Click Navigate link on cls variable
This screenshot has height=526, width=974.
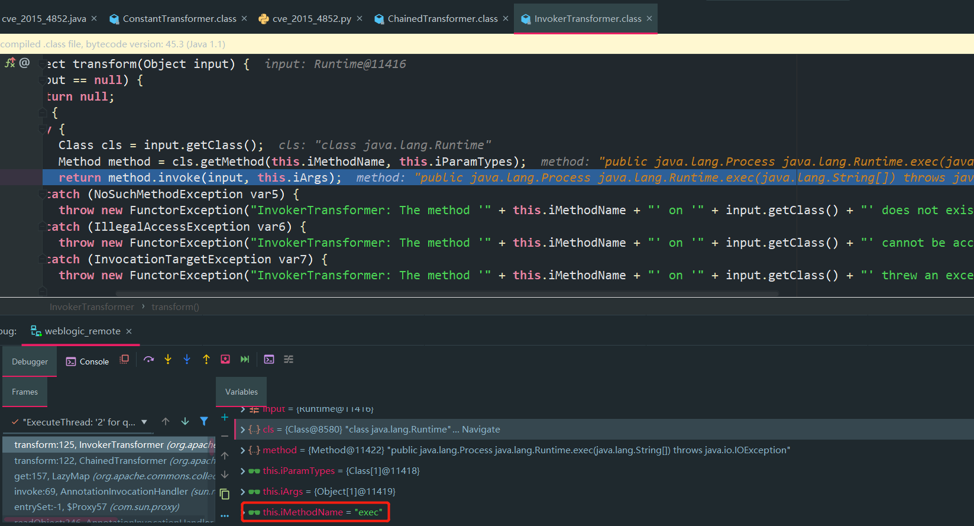point(481,430)
